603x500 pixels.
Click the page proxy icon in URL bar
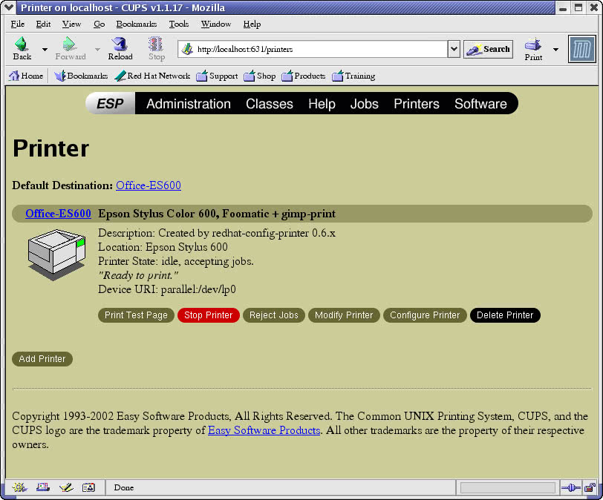[187, 49]
